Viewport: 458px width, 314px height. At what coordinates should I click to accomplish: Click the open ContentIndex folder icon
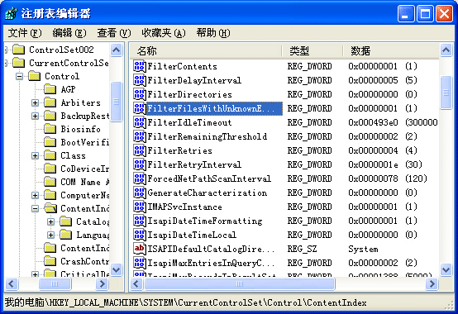(50, 208)
